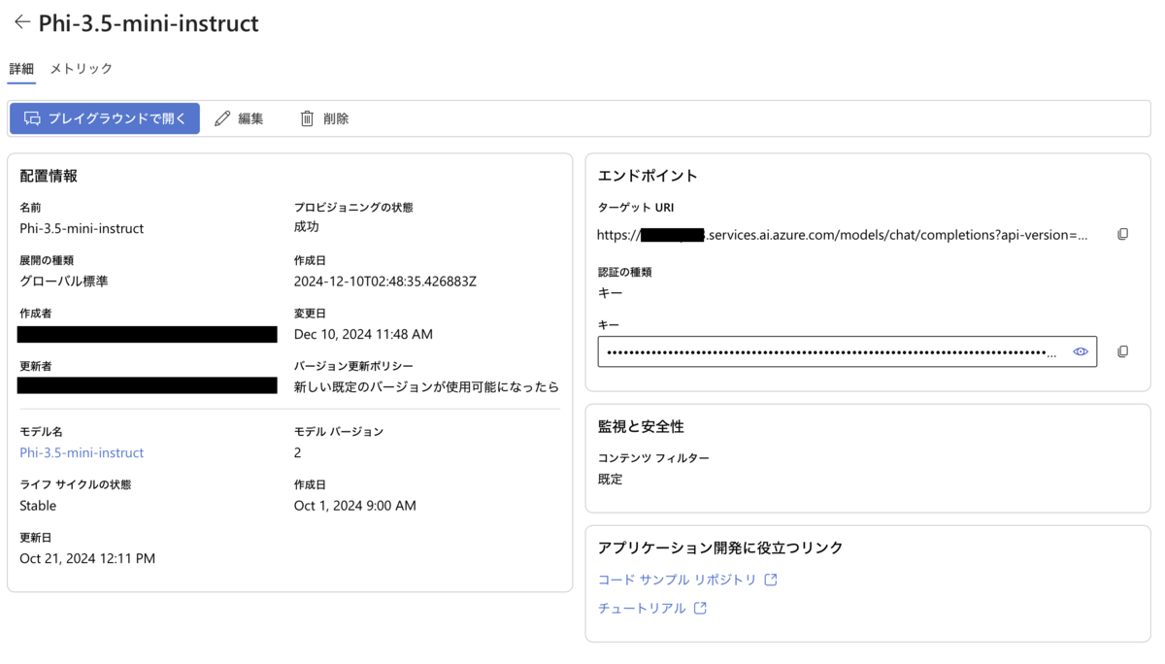Click the model 作成日 value Oct 1, 2024 9:00 AM

pyautogui.click(x=355, y=506)
